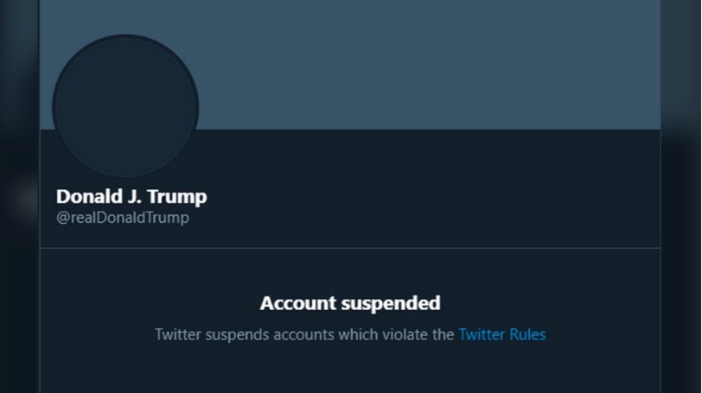This screenshot has height=393, width=702.
Task: Click the @realDonaldTrump handle text
Action: [x=122, y=218]
